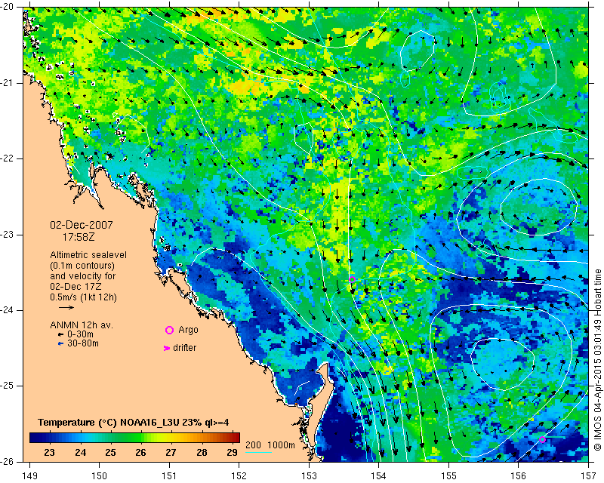Click the '26' color bar tick label
This screenshot has height=483, width=604.
pos(140,453)
